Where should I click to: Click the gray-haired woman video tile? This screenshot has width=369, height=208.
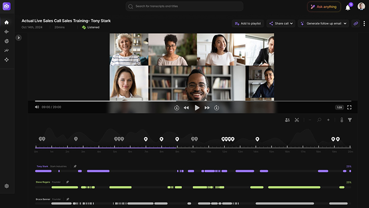tap(129, 49)
